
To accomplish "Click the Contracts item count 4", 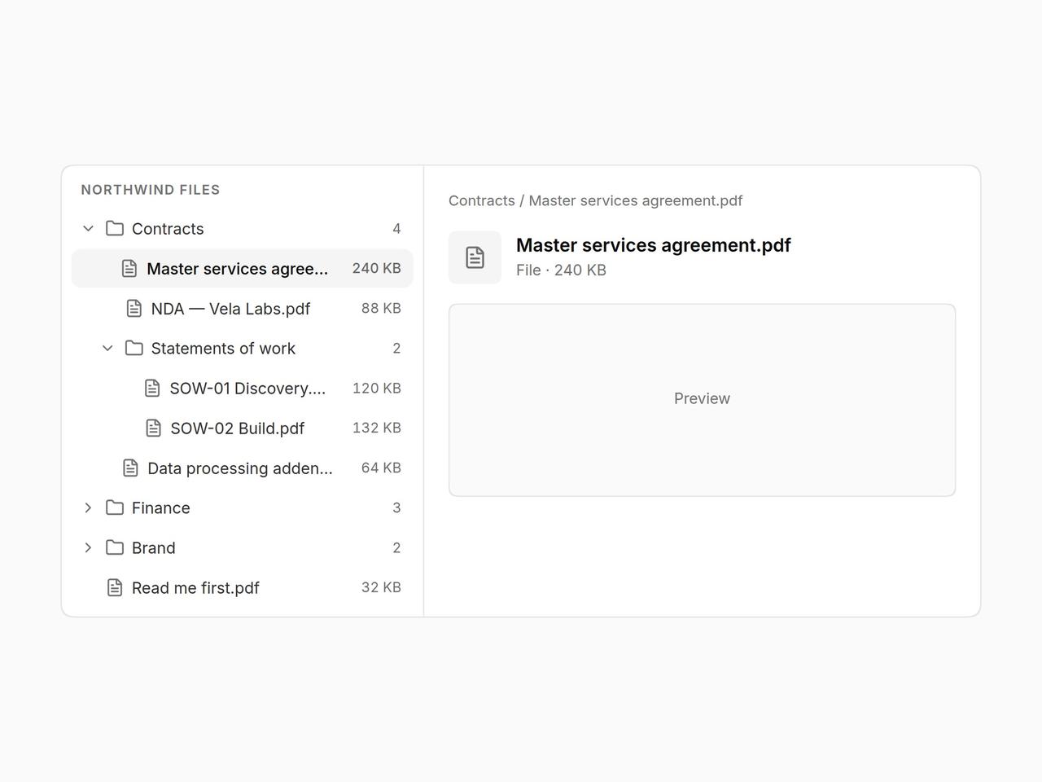I will click(x=396, y=229).
